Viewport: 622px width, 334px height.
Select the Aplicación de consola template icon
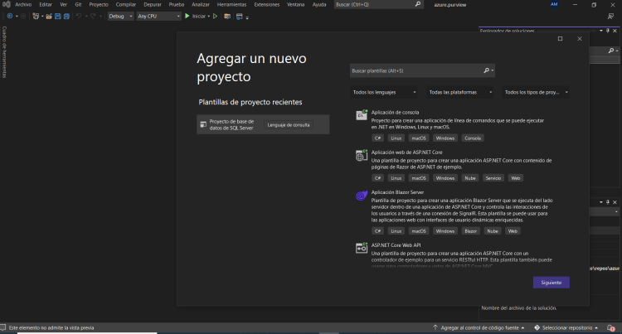click(362, 116)
